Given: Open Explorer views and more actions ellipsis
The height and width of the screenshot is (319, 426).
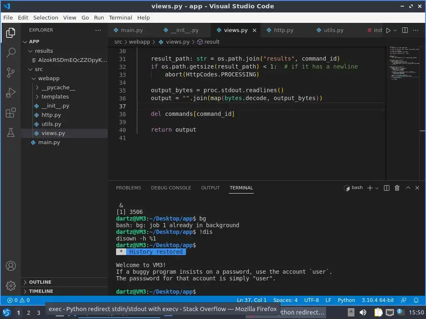Looking at the screenshot, I should (98, 30).
